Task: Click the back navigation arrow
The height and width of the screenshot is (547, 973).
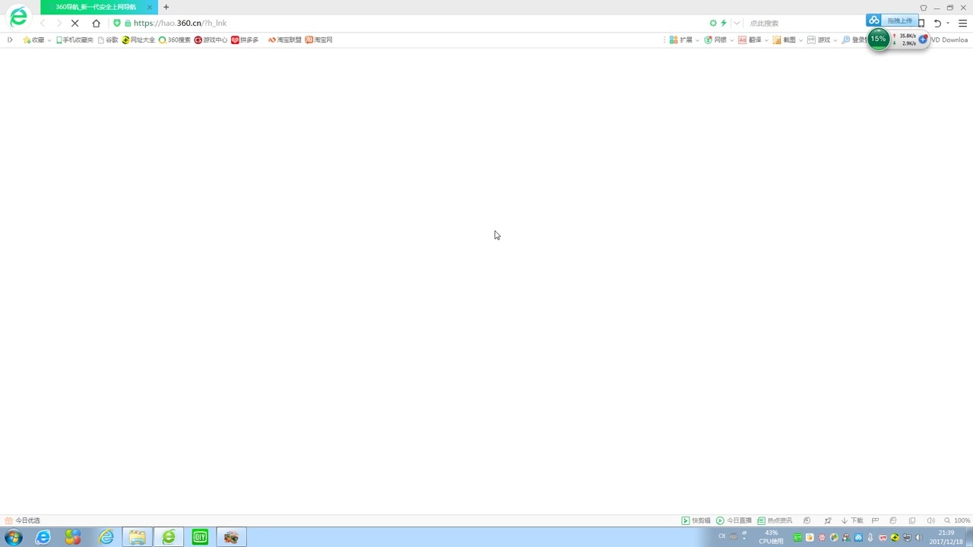Action: click(x=43, y=24)
